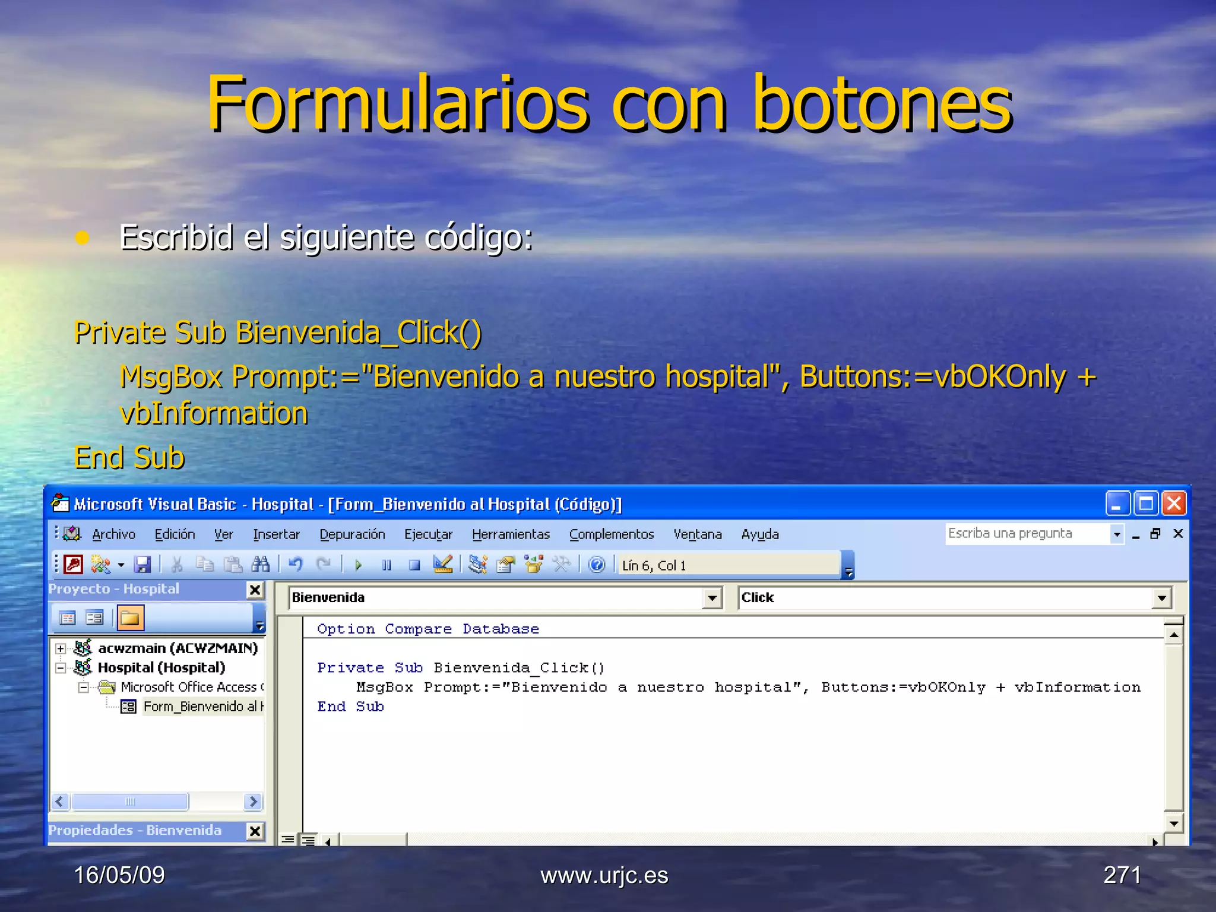1216x912 pixels.
Task: Click the 'Escriba una pregunta' help box
Action: point(1027,533)
